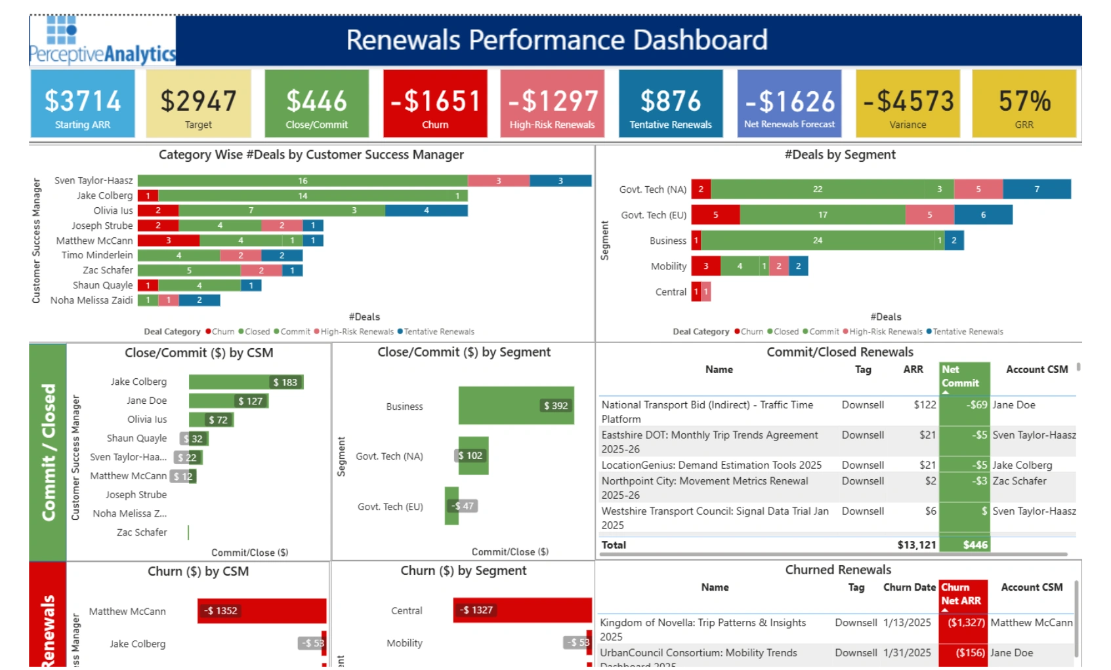Toggle "Closed" legend item under #Deals by Segment
The width and height of the screenshot is (1111, 670).
(786, 331)
